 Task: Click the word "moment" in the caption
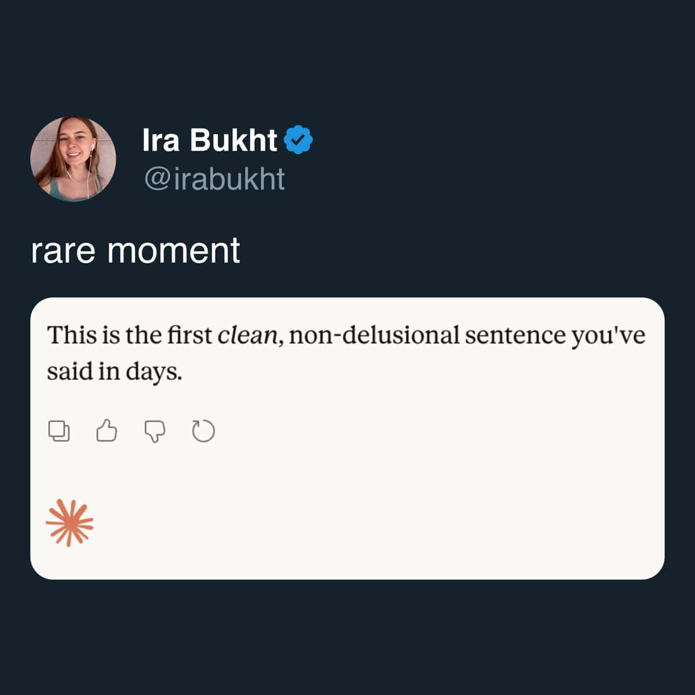coord(173,250)
